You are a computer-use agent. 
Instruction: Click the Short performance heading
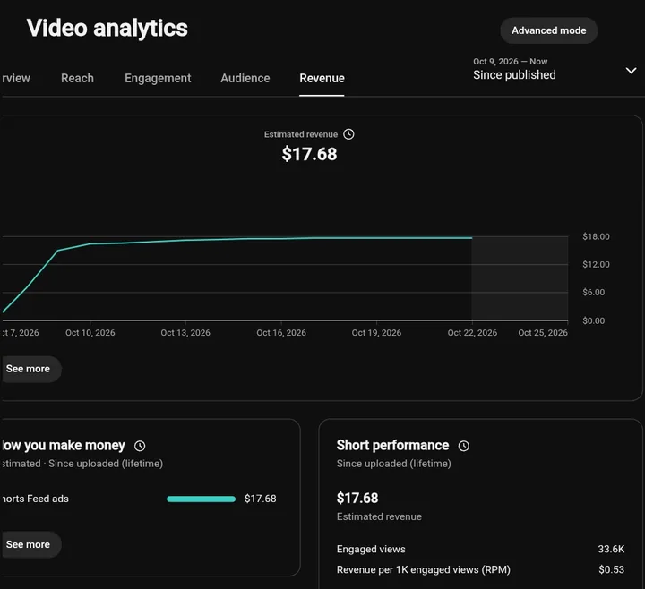[x=393, y=446]
